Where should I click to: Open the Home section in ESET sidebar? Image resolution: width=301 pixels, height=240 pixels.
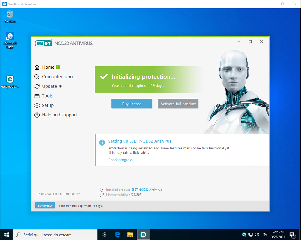[x=48, y=67]
